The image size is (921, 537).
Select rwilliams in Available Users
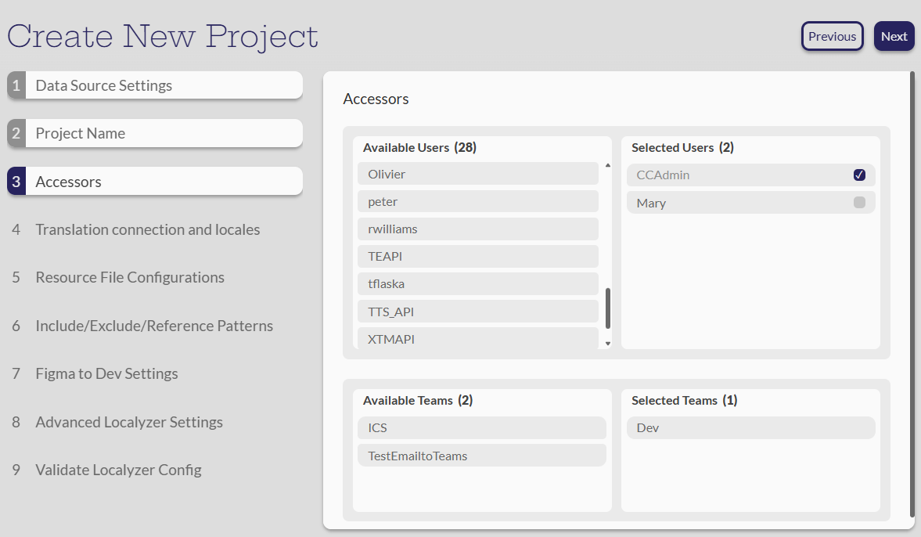(477, 229)
